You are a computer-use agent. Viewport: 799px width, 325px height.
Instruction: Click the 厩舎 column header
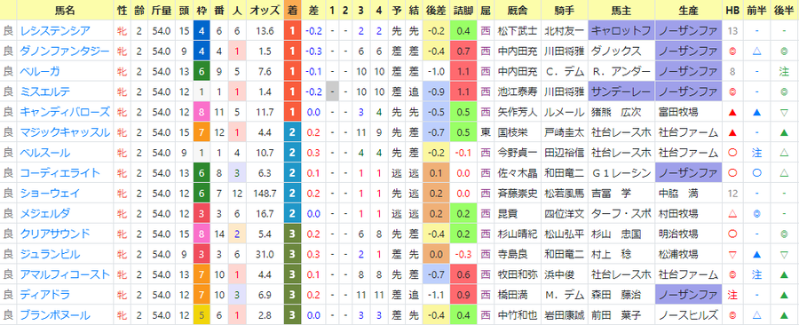518,10
